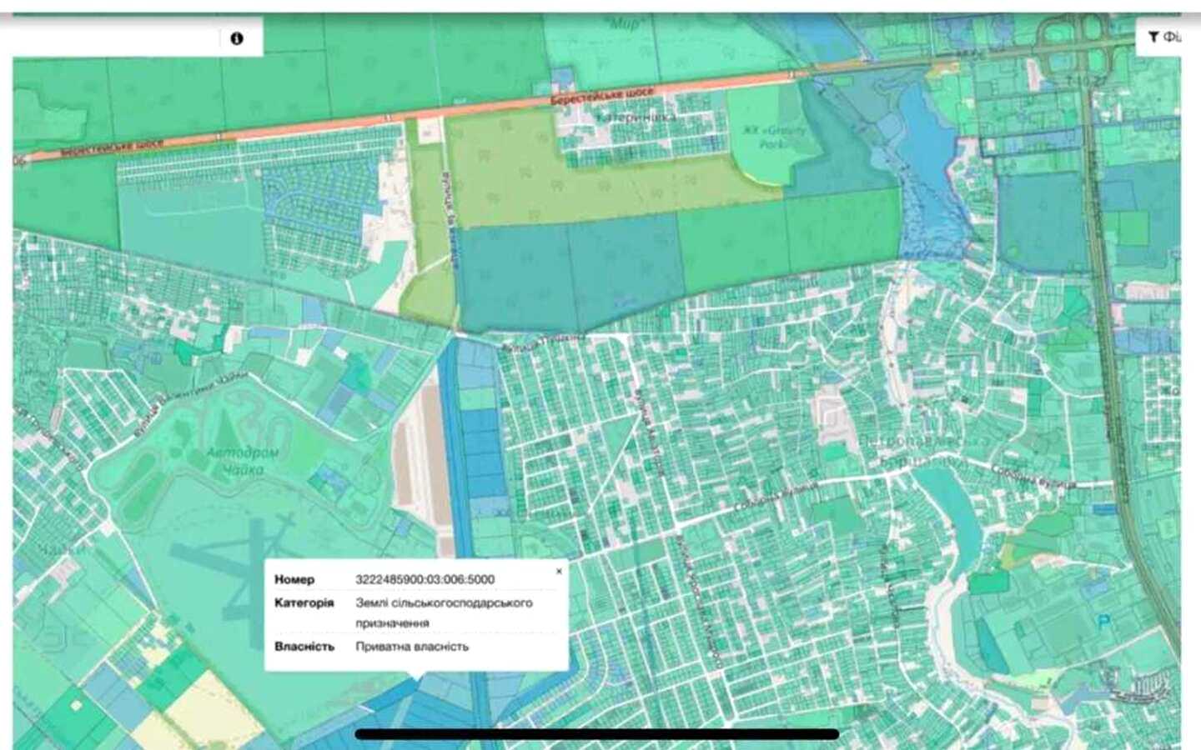Click the blue parking P icon

click(1105, 621)
